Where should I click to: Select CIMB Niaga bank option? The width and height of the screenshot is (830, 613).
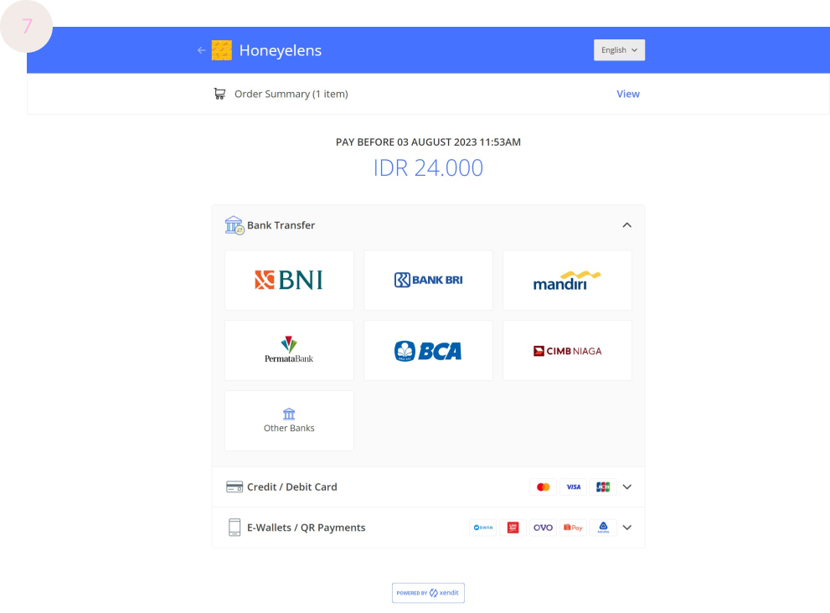(x=567, y=350)
